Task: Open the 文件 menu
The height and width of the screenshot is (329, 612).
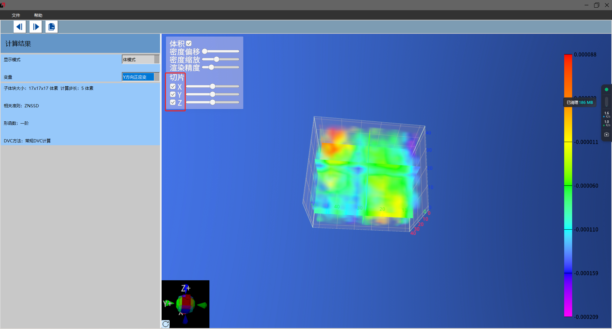Action: point(16,15)
